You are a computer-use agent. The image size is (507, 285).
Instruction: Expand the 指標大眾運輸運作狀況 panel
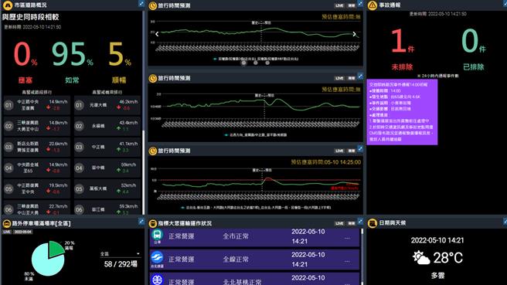(x=360, y=222)
